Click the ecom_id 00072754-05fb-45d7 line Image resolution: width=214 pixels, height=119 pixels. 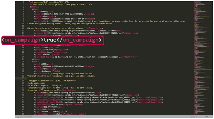[64, 14]
